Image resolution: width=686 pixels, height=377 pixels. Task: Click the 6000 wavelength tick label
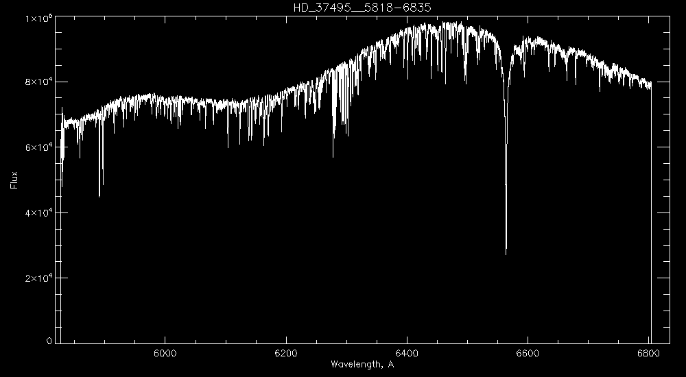(x=165, y=354)
